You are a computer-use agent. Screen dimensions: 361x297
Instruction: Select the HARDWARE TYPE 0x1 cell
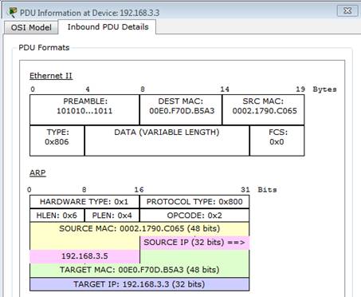(84, 202)
